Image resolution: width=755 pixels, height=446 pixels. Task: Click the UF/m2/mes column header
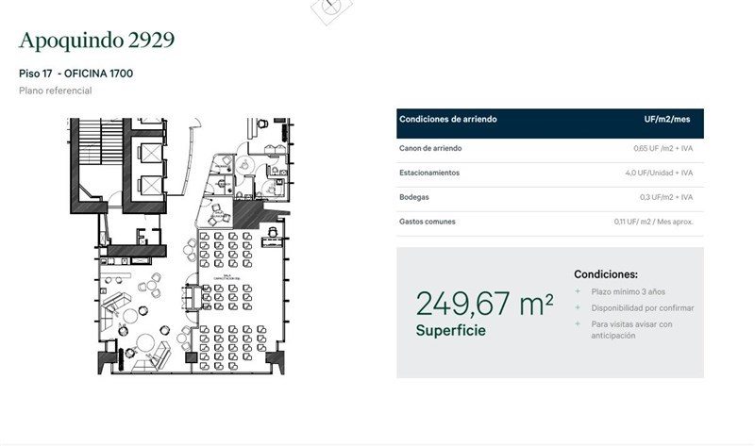[x=667, y=119]
